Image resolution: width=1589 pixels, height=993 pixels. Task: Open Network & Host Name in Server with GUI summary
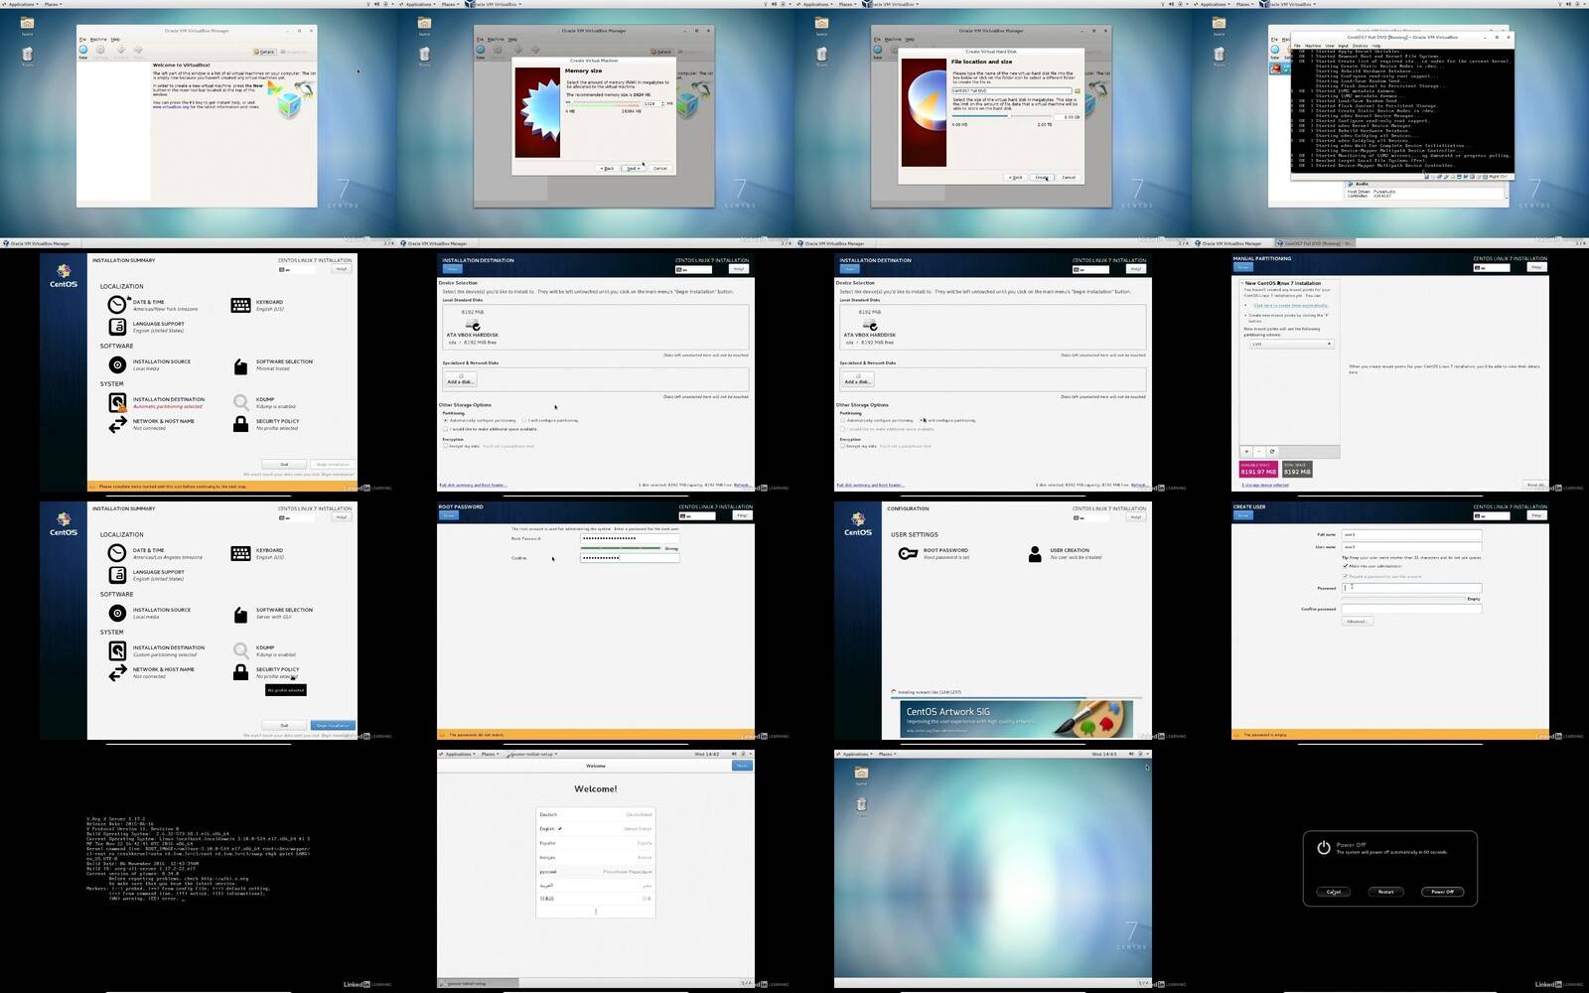click(x=152, y=672)
